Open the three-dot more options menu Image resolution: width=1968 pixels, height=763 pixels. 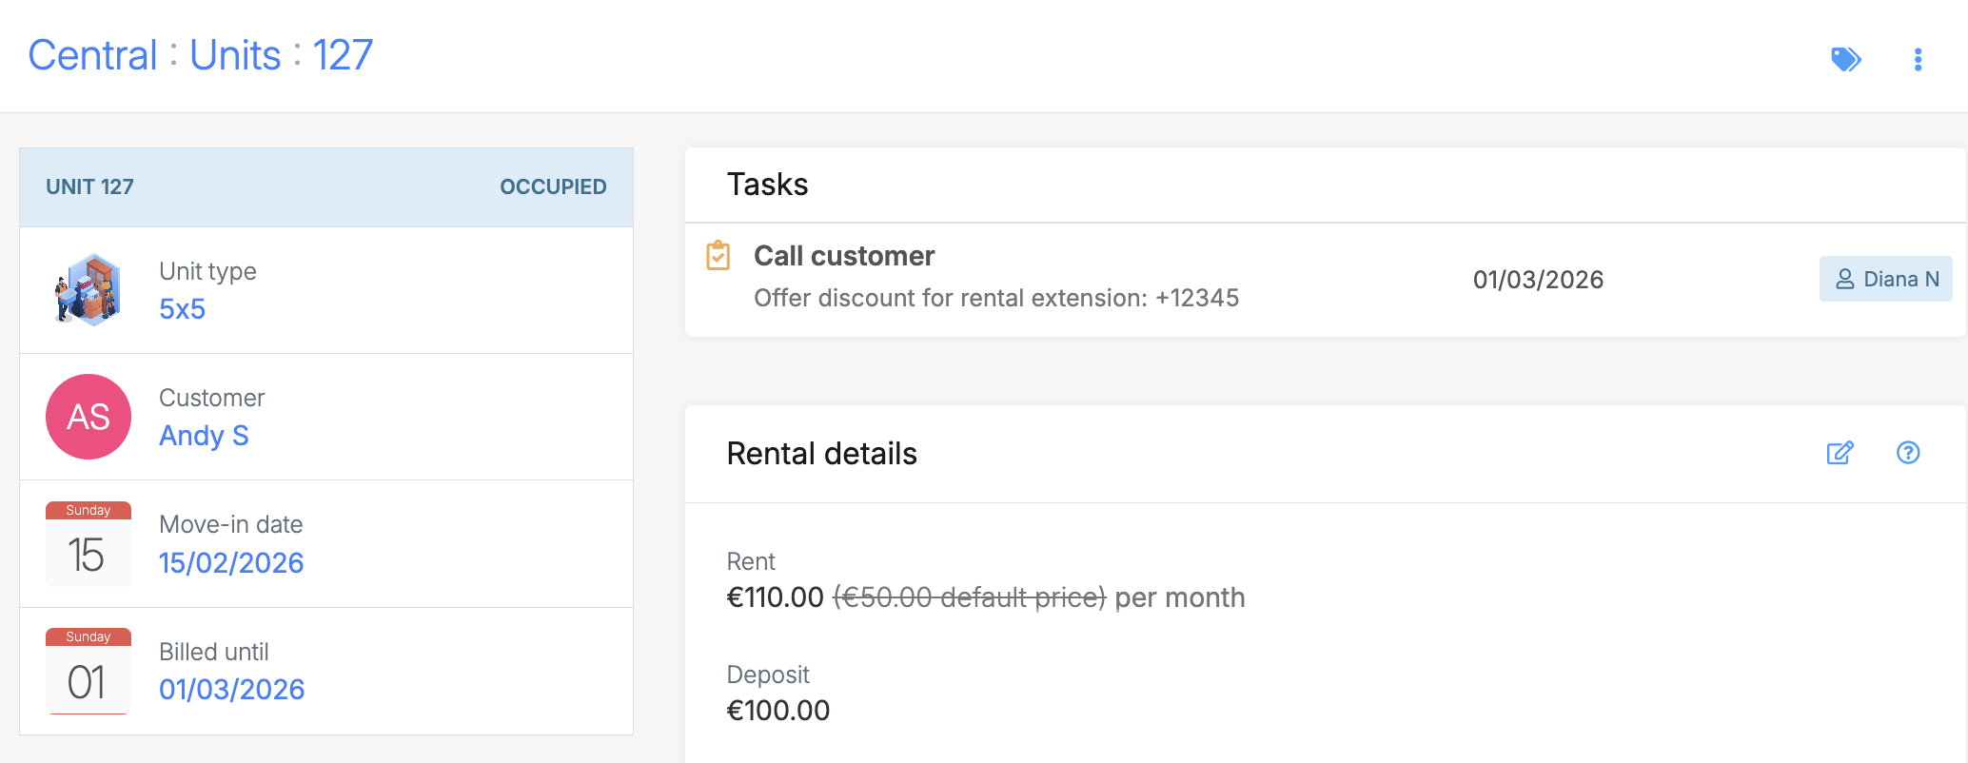1918,59
